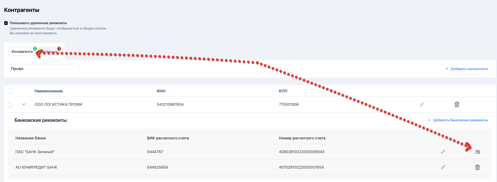Restore deleted ПАО БАНК Зеленый requisites
This screenshot has height=182, width=497.
(477, 152)
